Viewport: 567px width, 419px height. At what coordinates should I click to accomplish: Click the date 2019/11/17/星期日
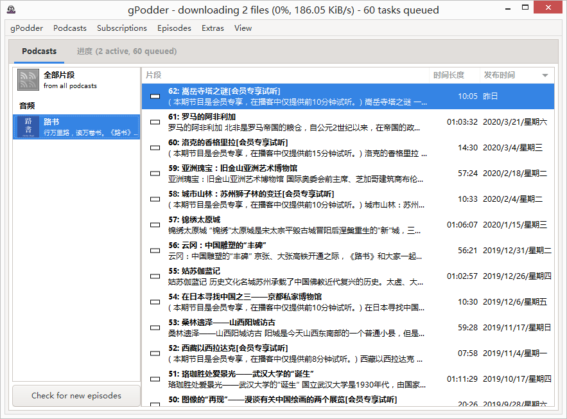(x=517, y=328)
